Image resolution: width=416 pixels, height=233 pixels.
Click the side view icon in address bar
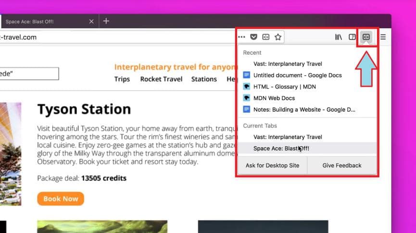coord(265,37)
